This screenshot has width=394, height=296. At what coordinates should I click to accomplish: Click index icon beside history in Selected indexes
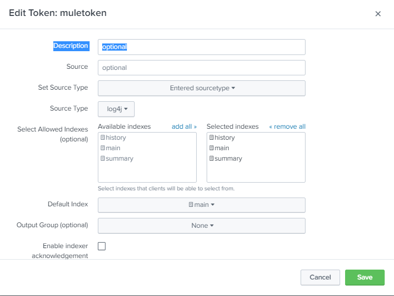[x=212, y=138]
